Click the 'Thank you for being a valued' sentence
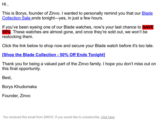This screenshot has width=159, height=120. tap(52, 64)
